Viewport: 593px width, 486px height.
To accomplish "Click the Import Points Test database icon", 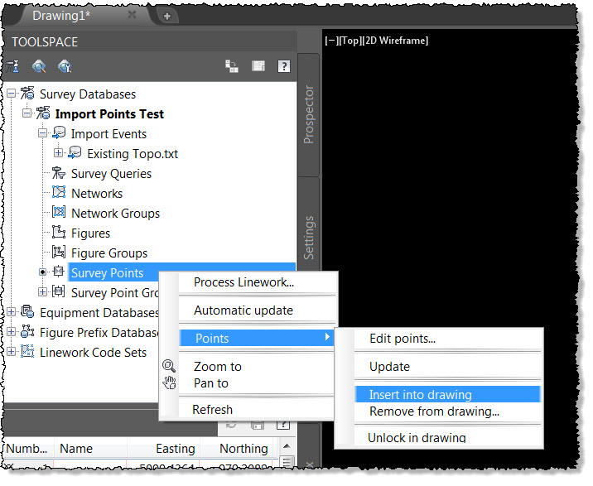I will [43, 113].
